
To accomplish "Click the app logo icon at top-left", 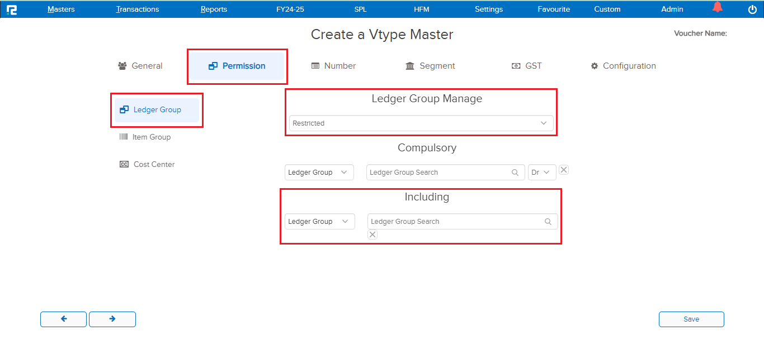I will click(11, 9).
